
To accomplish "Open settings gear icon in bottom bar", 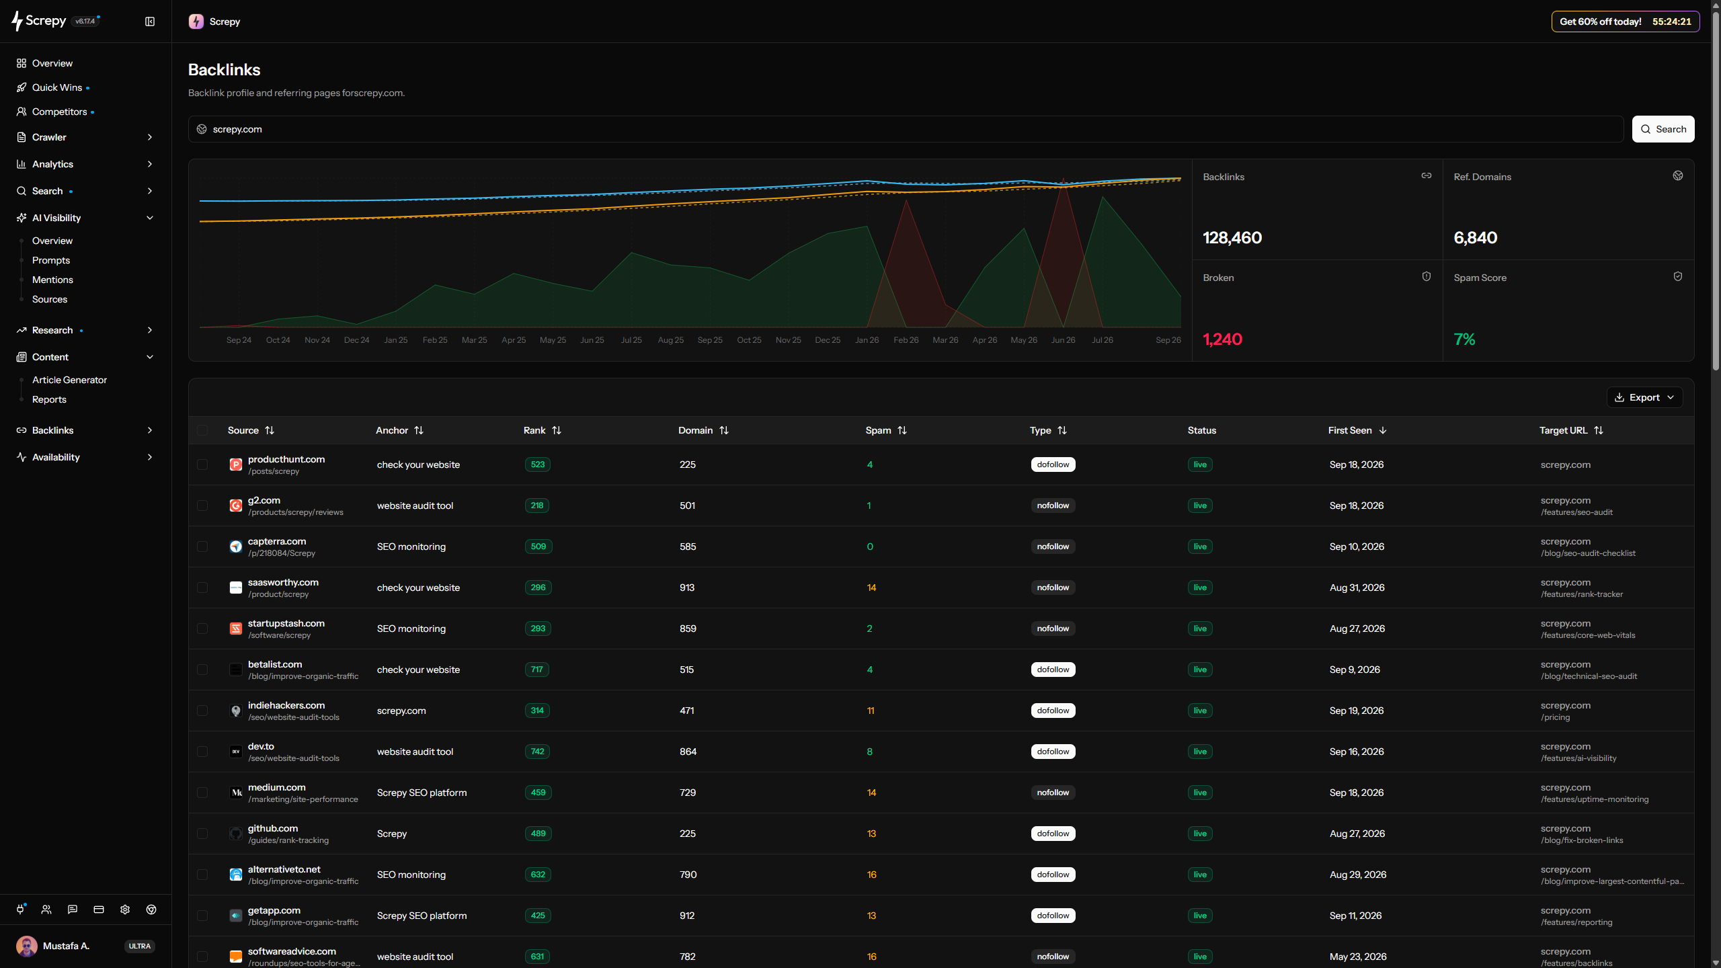I will pos(125,910).
